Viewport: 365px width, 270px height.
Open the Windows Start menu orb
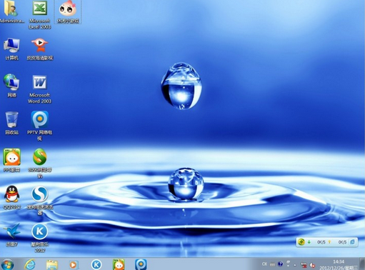coord(7,264)
